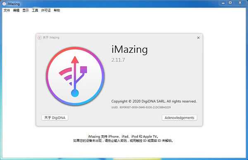Close the 关于 iMazing dialog
This screenshot has width=248, height=160.
tap(198, 38)
